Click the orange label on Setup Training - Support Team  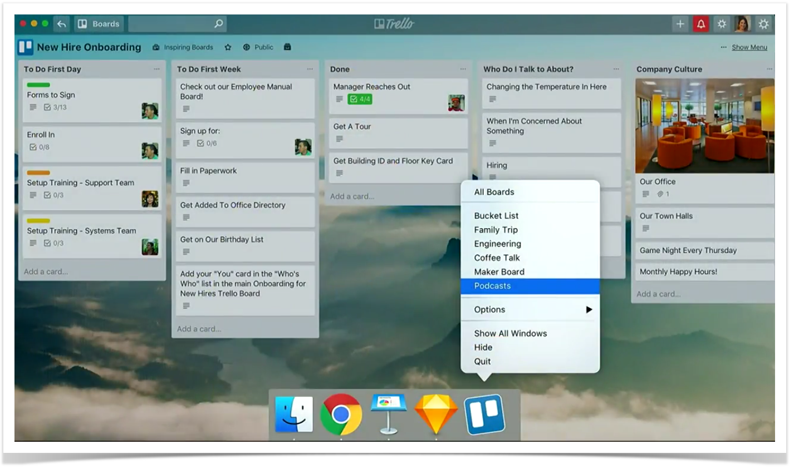click(38, 173)
